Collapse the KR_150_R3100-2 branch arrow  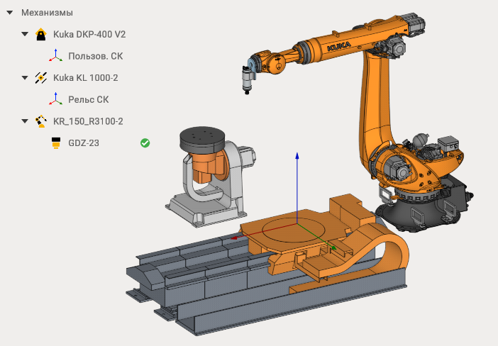point(26,121)
